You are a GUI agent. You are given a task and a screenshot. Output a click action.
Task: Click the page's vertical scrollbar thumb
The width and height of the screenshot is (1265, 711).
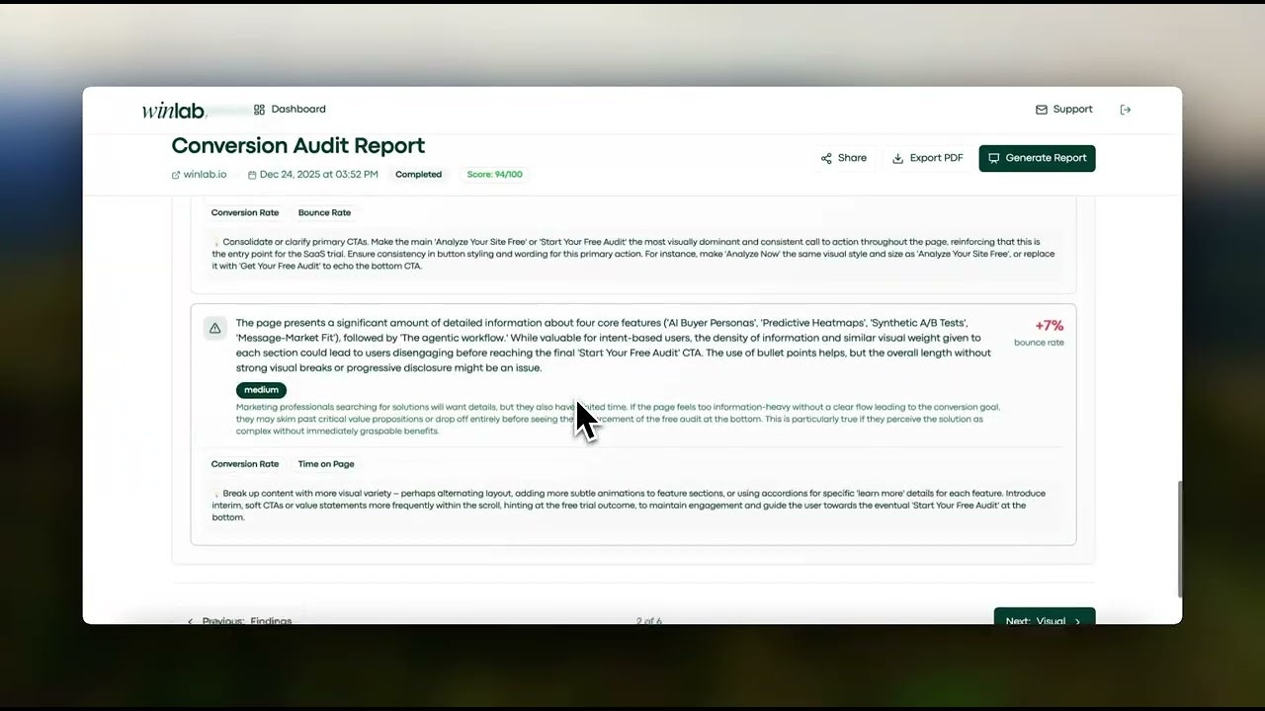(x=1179, y=538)
